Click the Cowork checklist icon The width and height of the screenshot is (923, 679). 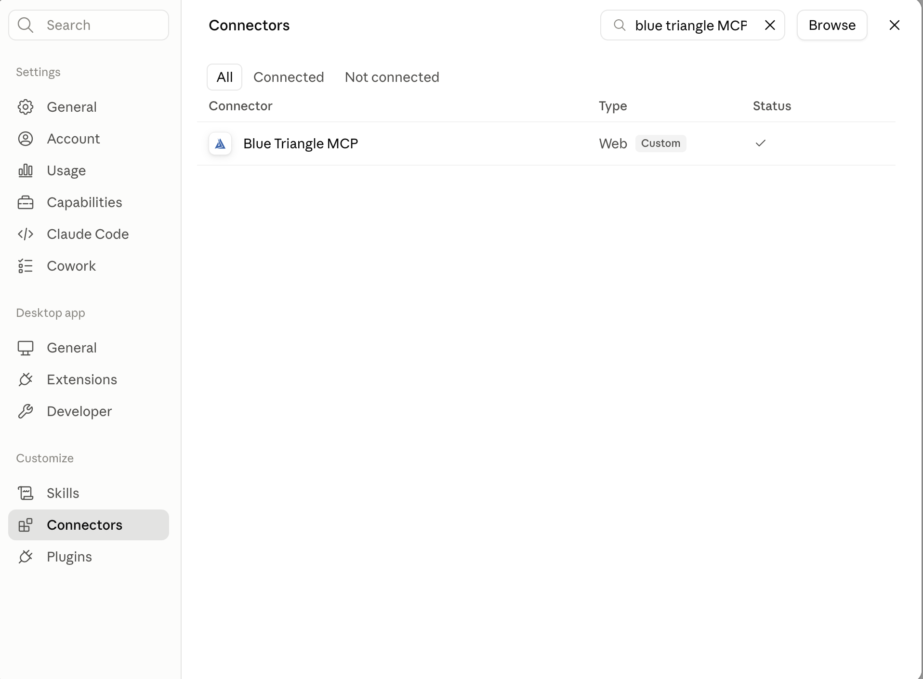point(26,266)
